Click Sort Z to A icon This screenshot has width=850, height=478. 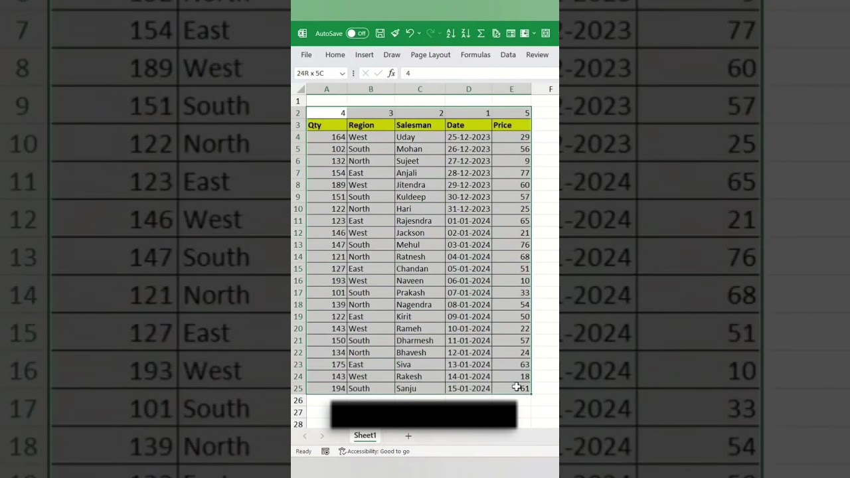coord(466,33)
